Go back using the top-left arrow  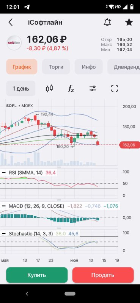[11, 22]
